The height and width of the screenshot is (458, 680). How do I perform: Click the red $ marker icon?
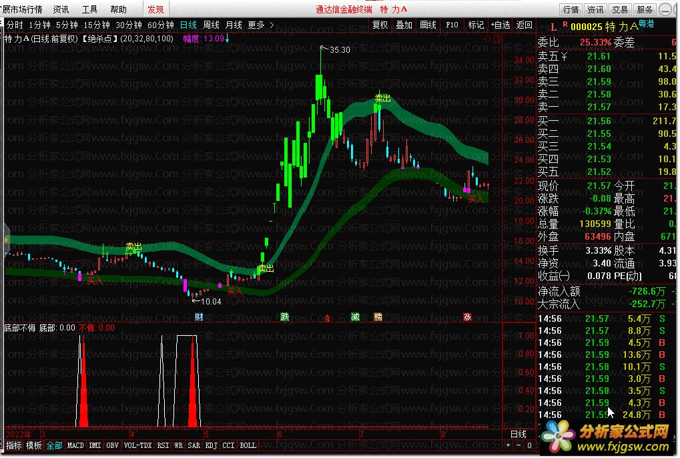[x=328, y=318]
